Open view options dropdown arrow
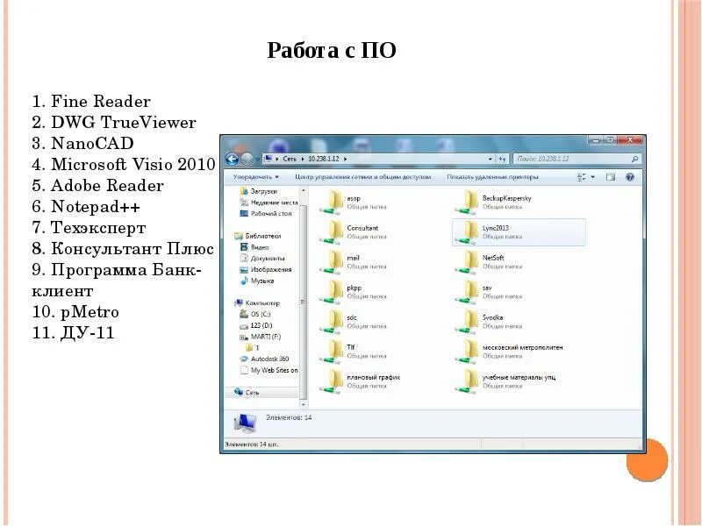 tap(593, 177)
